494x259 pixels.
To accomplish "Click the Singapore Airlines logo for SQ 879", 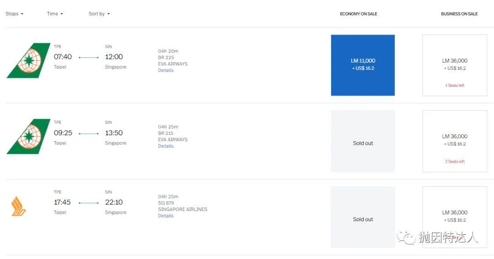I will 19,206.
